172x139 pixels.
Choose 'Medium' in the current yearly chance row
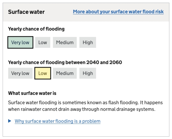[x=65, y=42]
